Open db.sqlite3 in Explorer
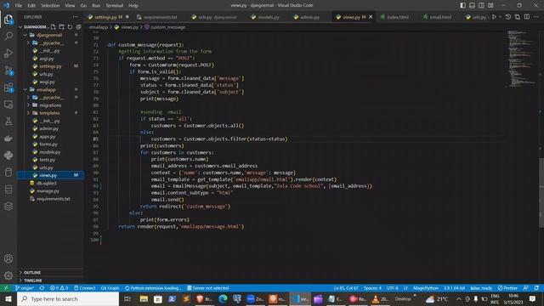 click(47, 184)
